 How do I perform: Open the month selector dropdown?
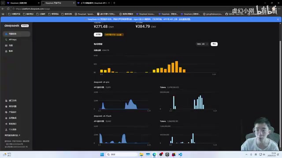coord(202,44)
